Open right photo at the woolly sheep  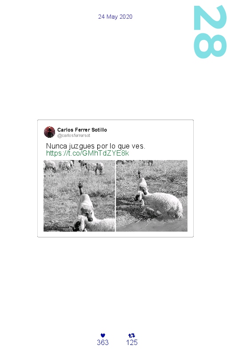pyautogui.click(x=163, y=204)
